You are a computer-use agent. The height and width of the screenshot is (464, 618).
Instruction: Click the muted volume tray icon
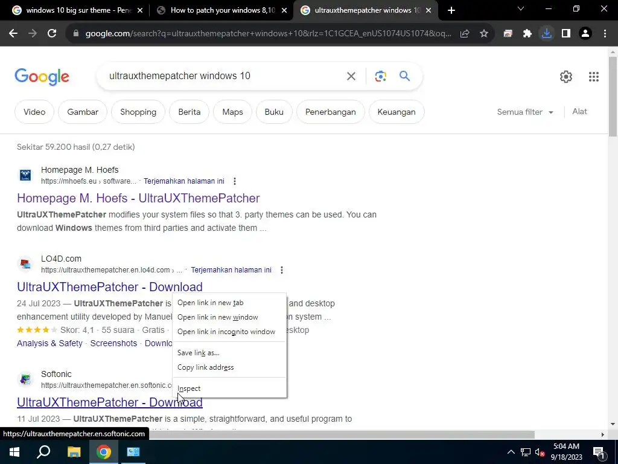pyautogui.click(x=540, y=452)
